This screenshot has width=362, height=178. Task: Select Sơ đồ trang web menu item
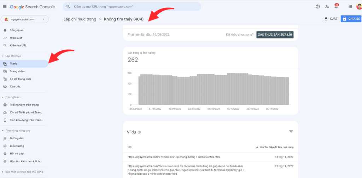[21, 79]
